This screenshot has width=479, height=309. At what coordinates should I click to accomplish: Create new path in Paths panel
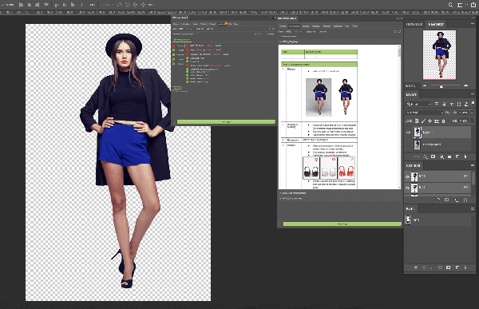tap(457, 267)
